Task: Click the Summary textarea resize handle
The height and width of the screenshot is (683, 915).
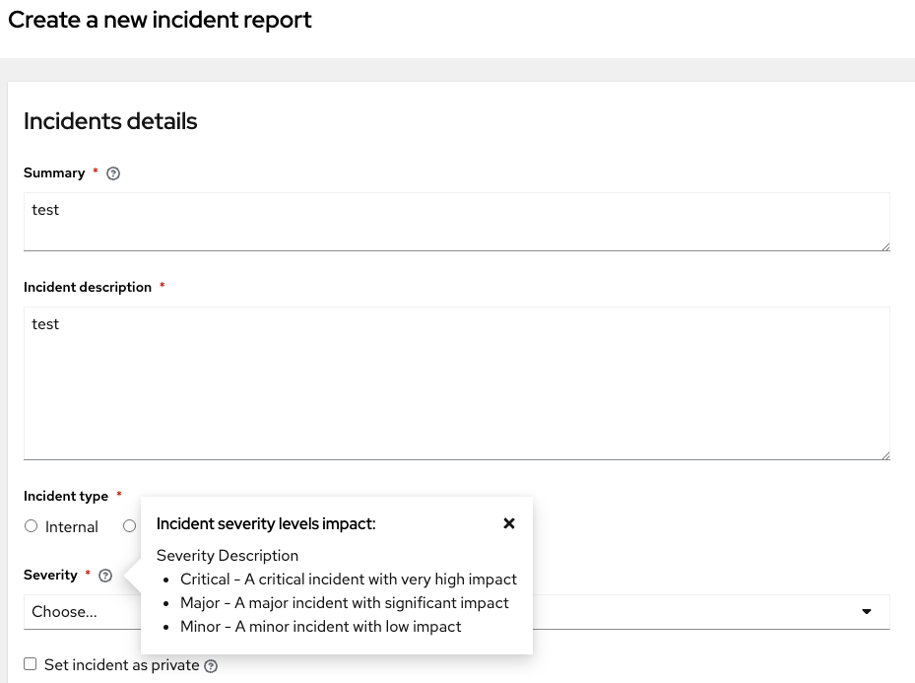Action: click(x=885, y=246)
